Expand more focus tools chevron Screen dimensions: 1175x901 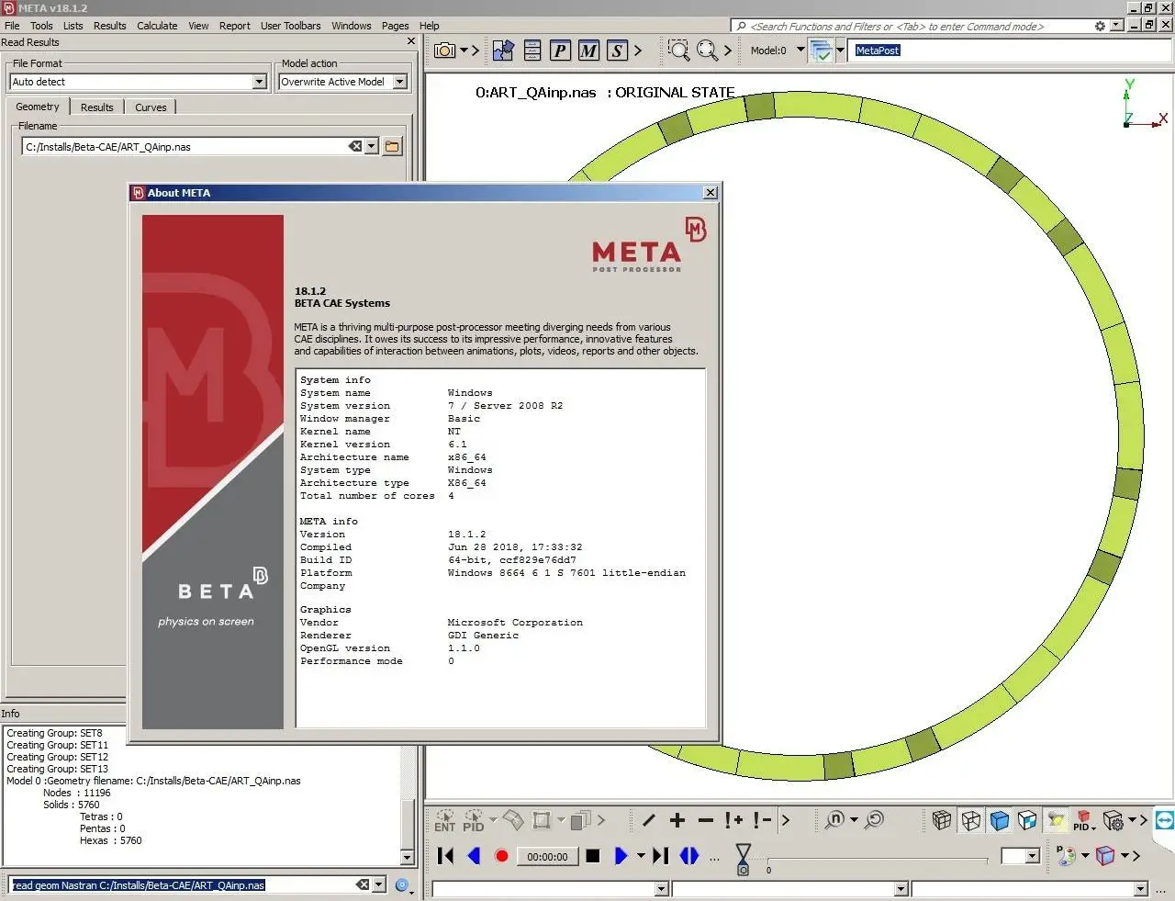point(786,820)
